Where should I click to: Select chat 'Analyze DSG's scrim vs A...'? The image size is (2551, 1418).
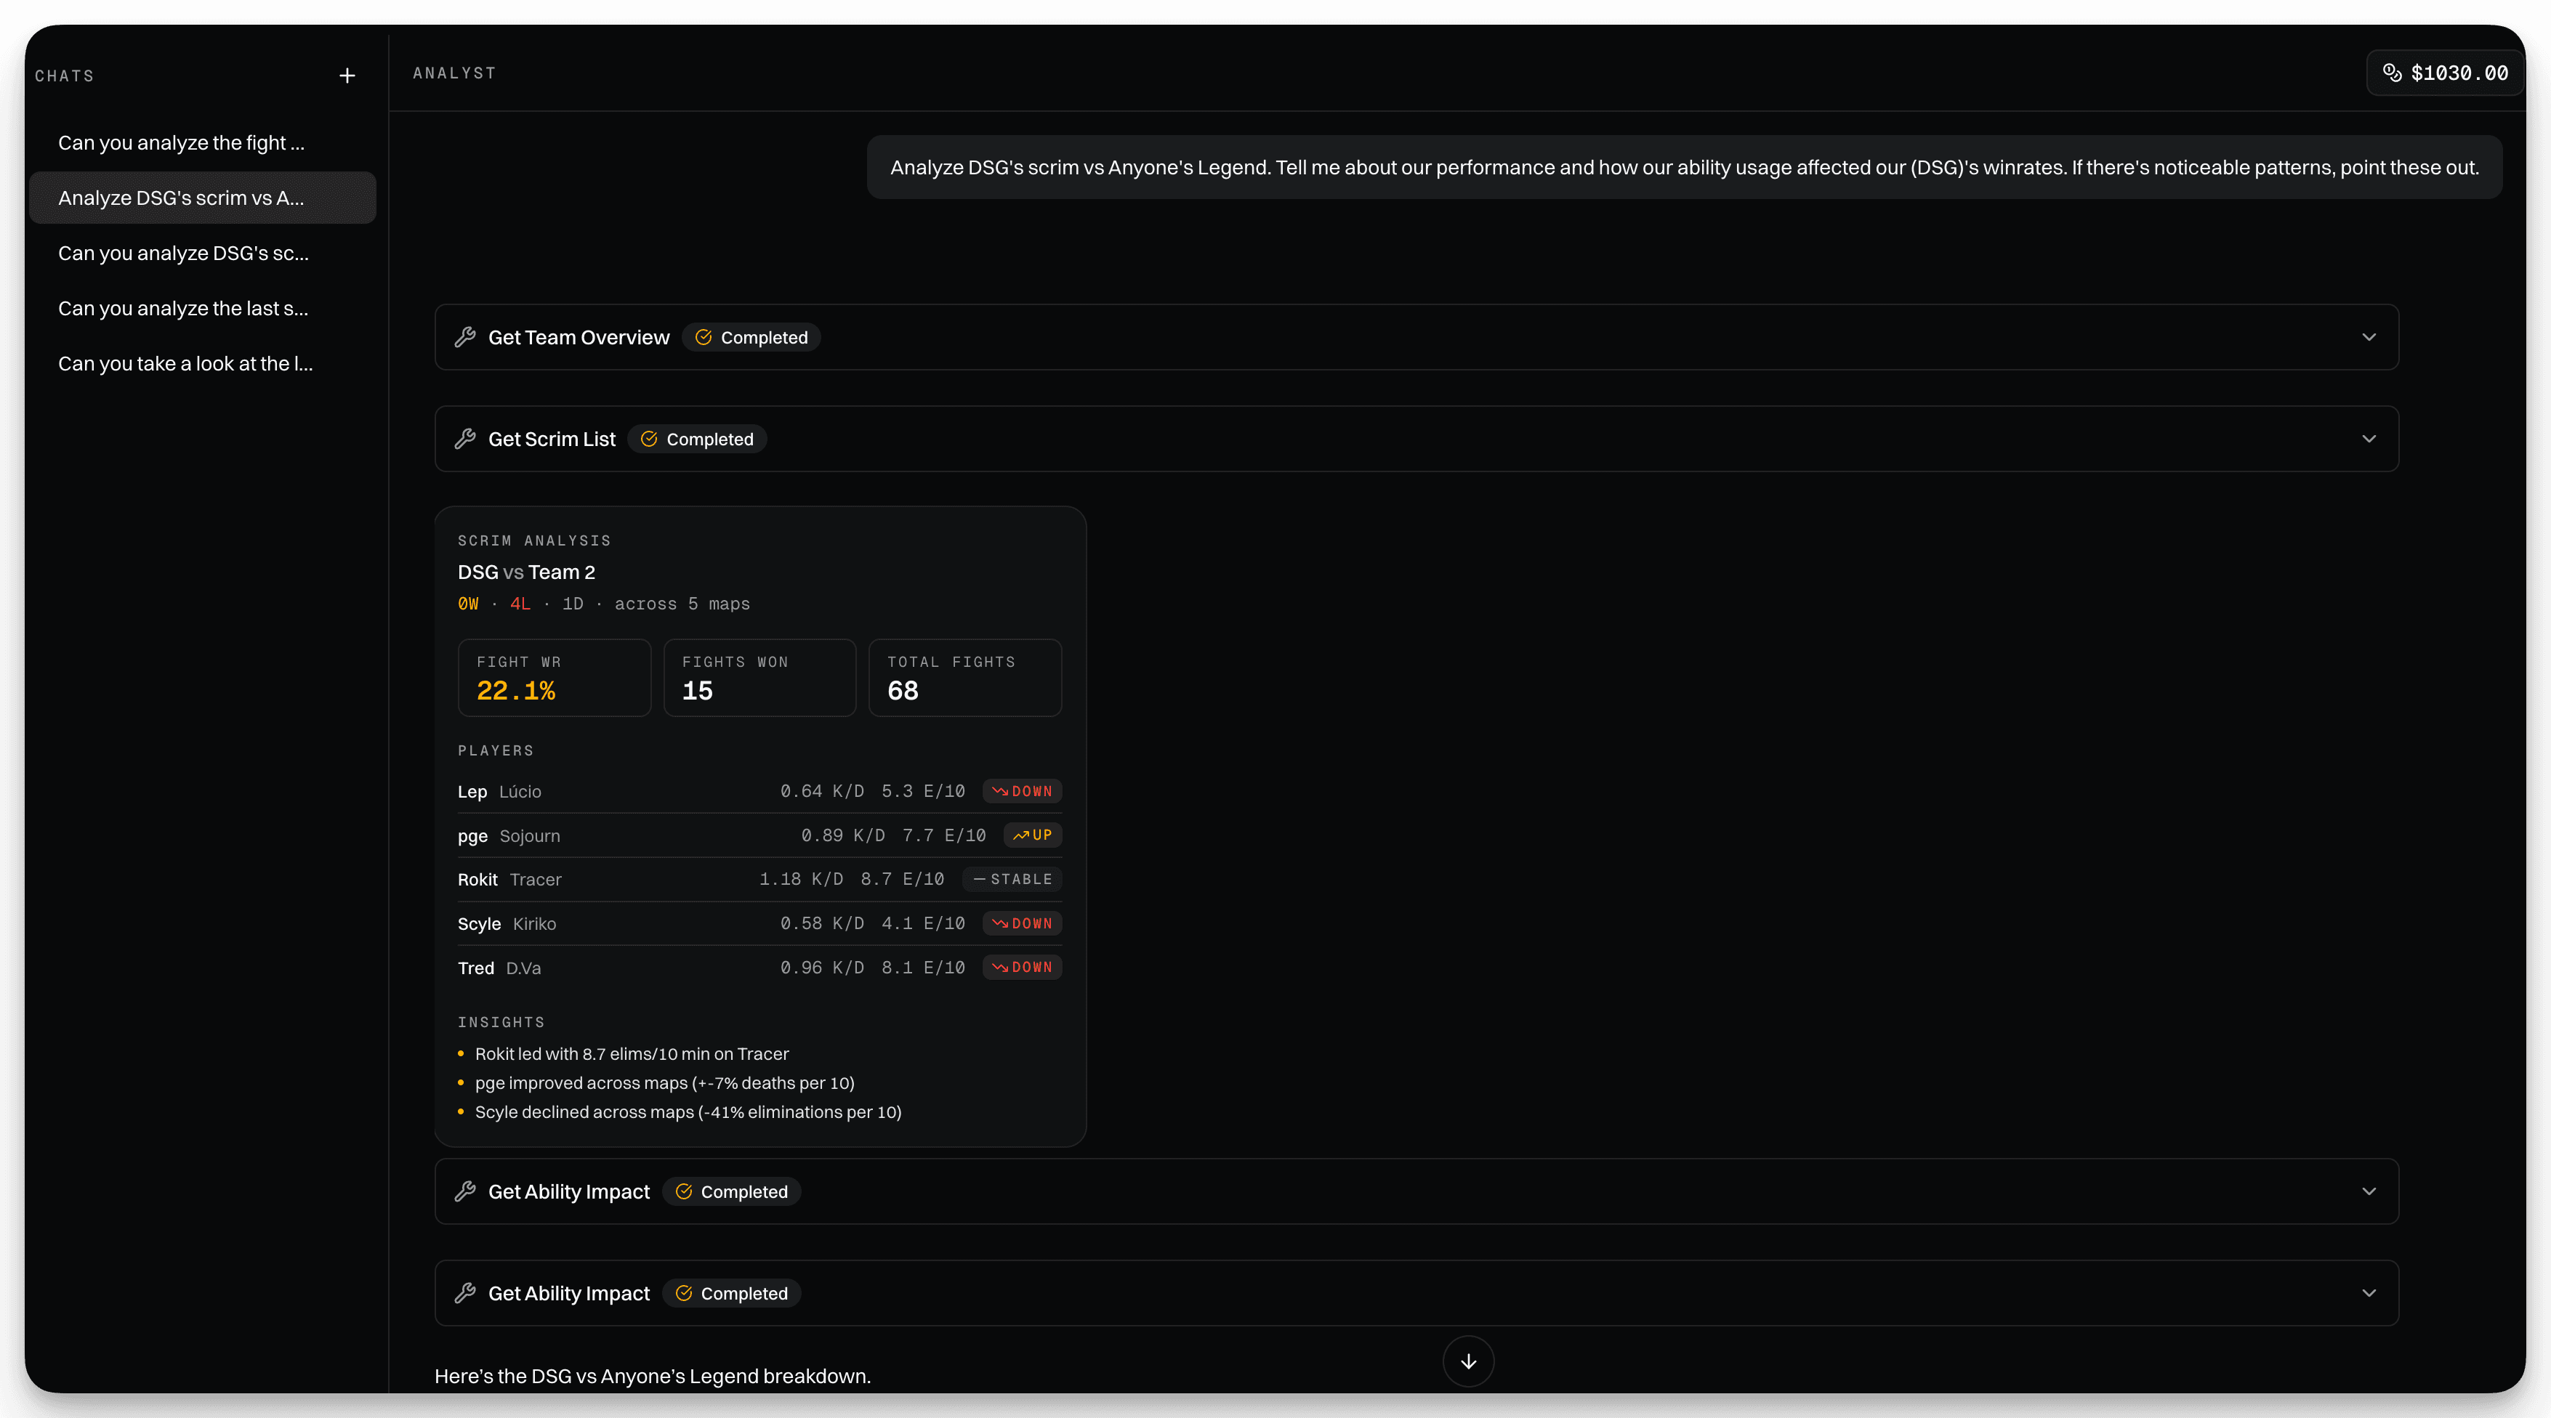[203, 198]
